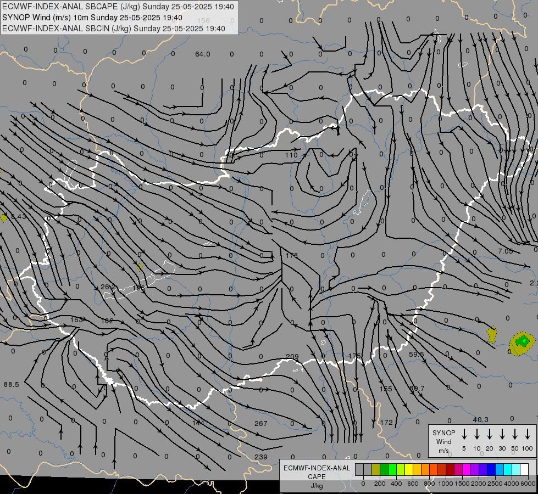The width and height of the screenshot is (538, 494).
Task: Choose the light cyan swatch left of 6000
Action: (x=515, y=469)
